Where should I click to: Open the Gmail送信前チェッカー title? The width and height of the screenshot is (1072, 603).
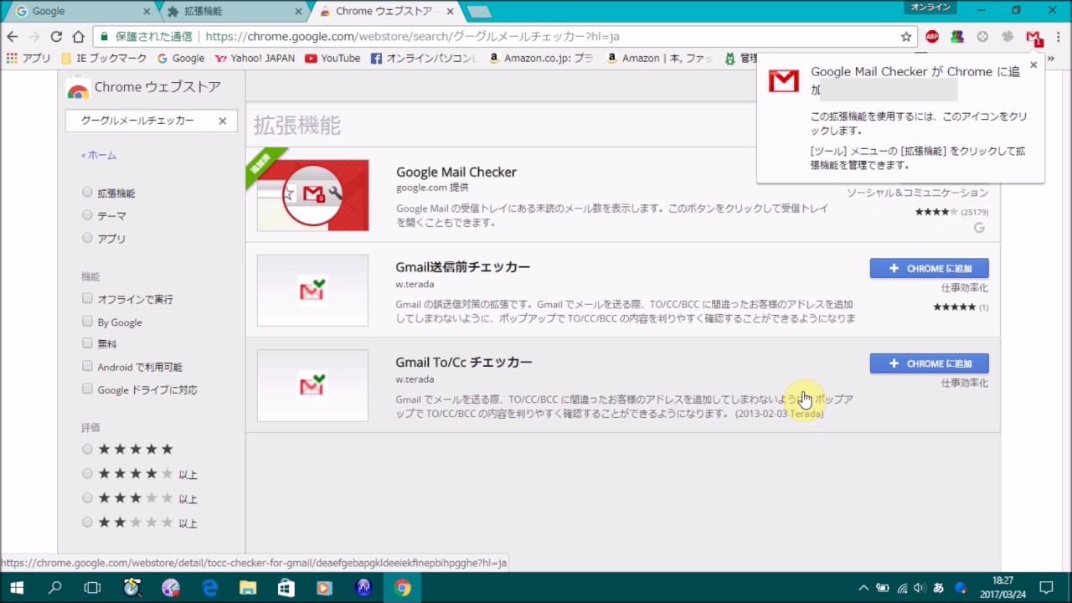pyautogui.click(x=463, y=267)
